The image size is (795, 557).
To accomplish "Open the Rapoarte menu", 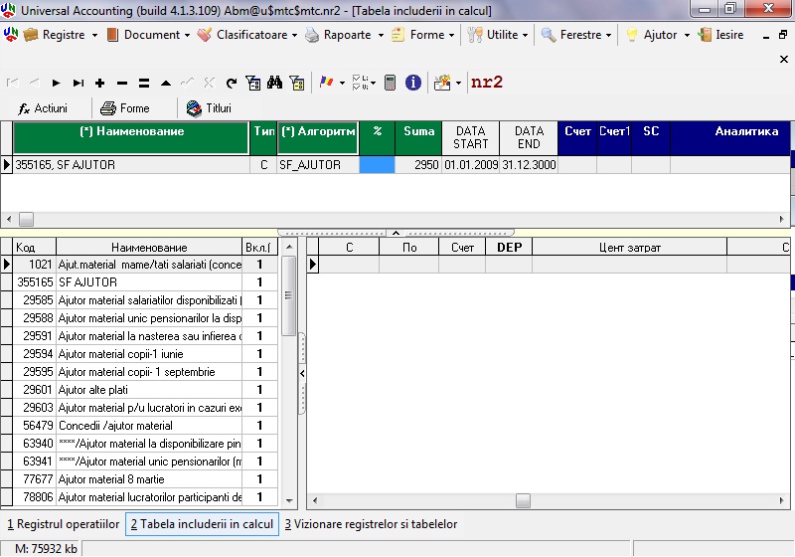I will [345, 35].
